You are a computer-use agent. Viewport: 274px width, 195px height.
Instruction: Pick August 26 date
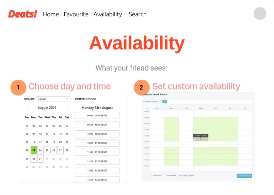(x=54, y=150)
